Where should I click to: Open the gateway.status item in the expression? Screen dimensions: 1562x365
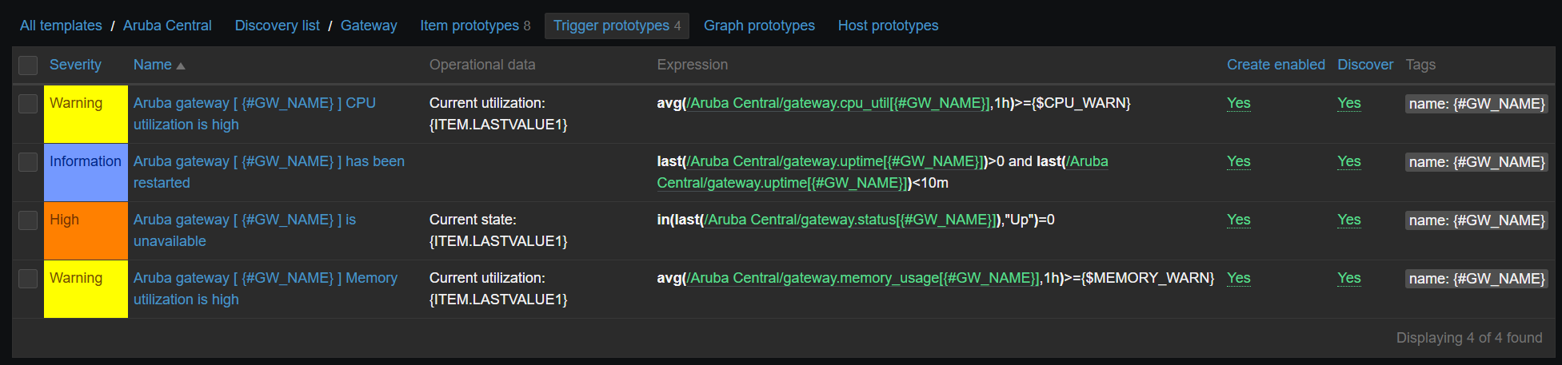pyautogui.click(x=849, y=220)
